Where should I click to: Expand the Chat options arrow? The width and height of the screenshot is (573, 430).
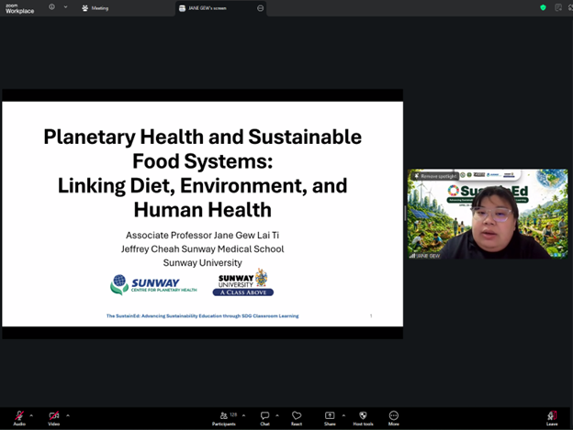click(x=277, y=415)
